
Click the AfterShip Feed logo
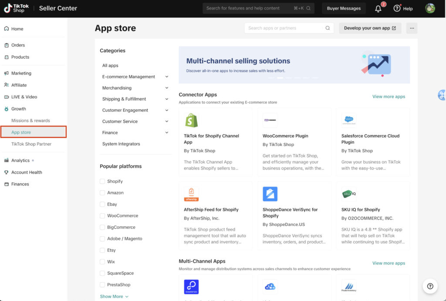192,194
